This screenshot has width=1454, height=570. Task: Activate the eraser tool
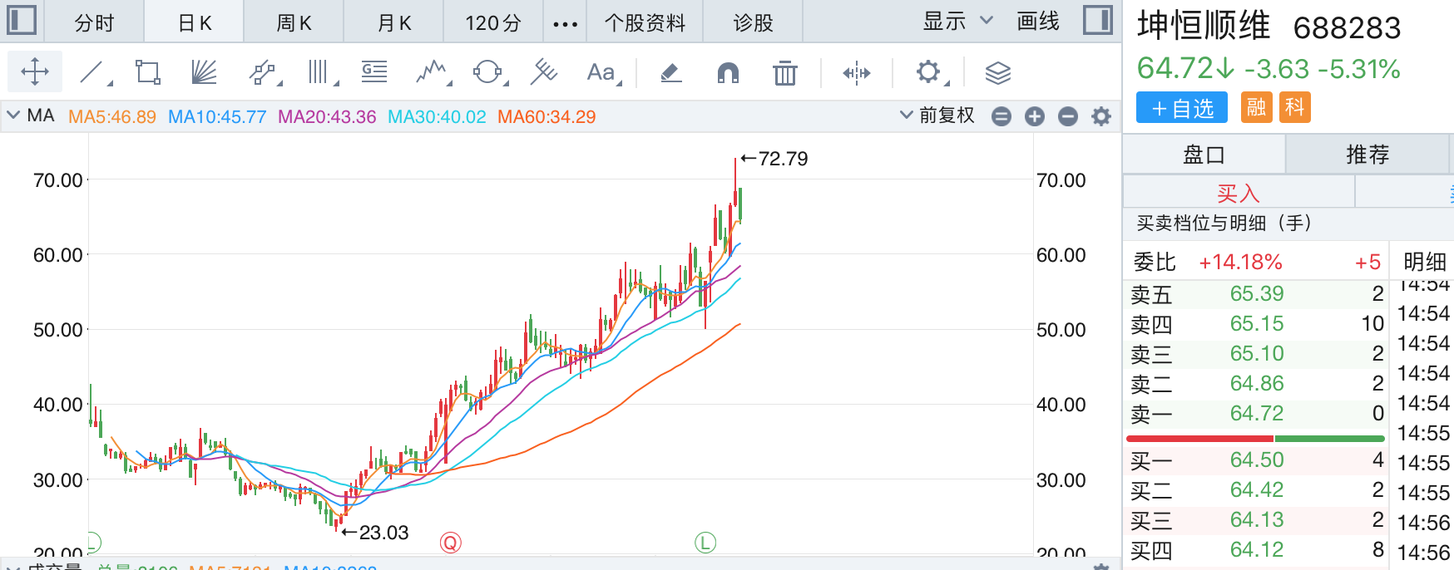click(670, 73)
